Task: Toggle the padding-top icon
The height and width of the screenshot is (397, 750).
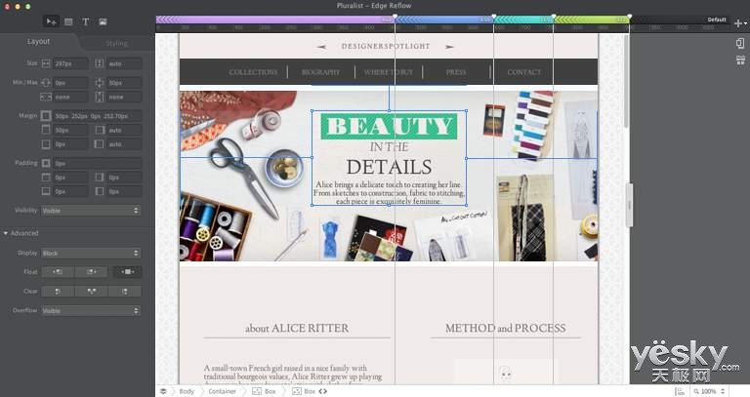Action: click(46, 178)
